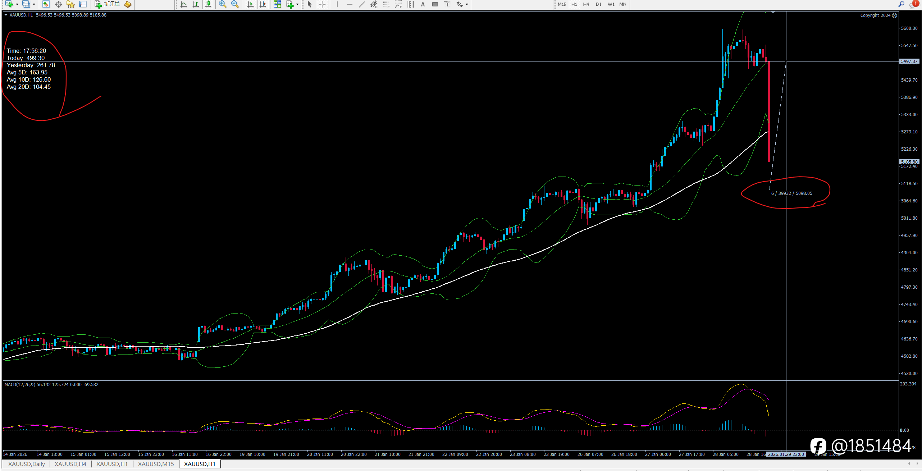The width and height of the screenshot is (922, 471).
Task: Expand the new chart dropdown arrow
Action: [x=17, y=4]
